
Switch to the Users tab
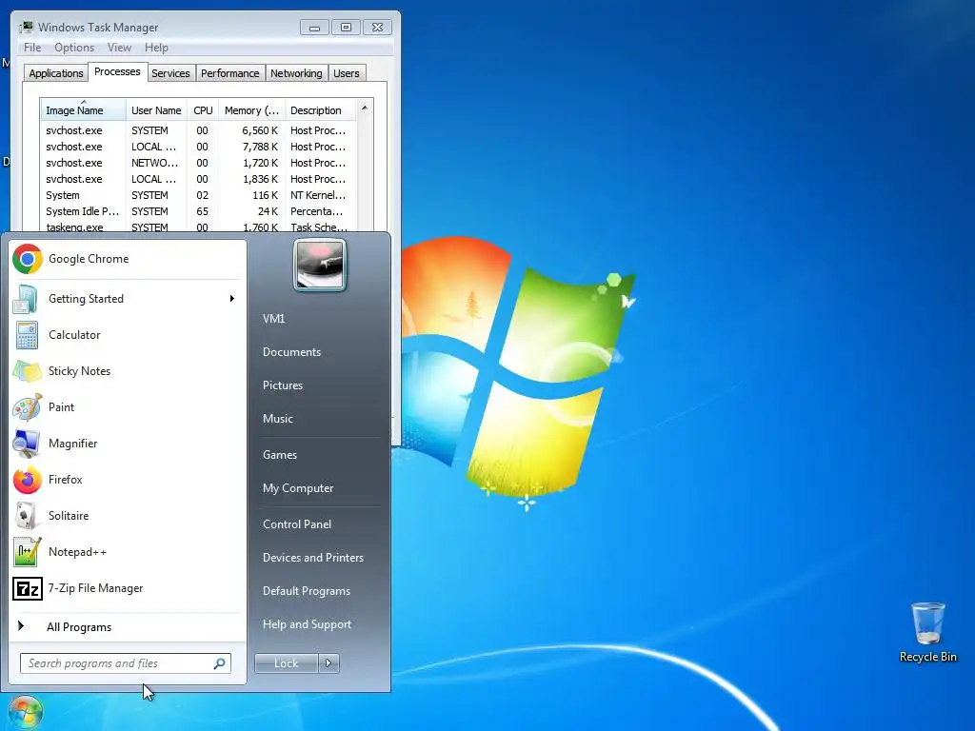tap(347, 73)
